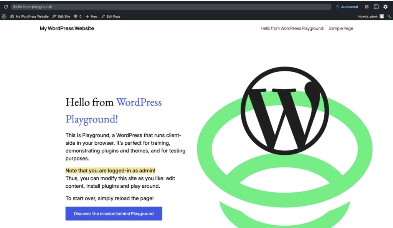Open Playground settings gear icon

(x=385, y=7)
